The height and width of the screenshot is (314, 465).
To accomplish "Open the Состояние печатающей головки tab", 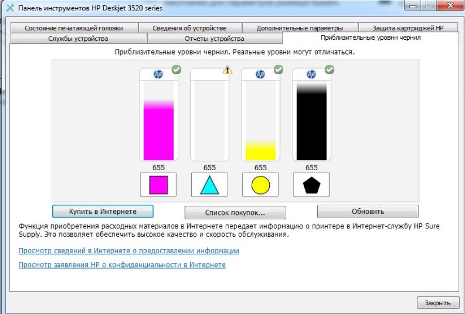I will coord(74,28).
